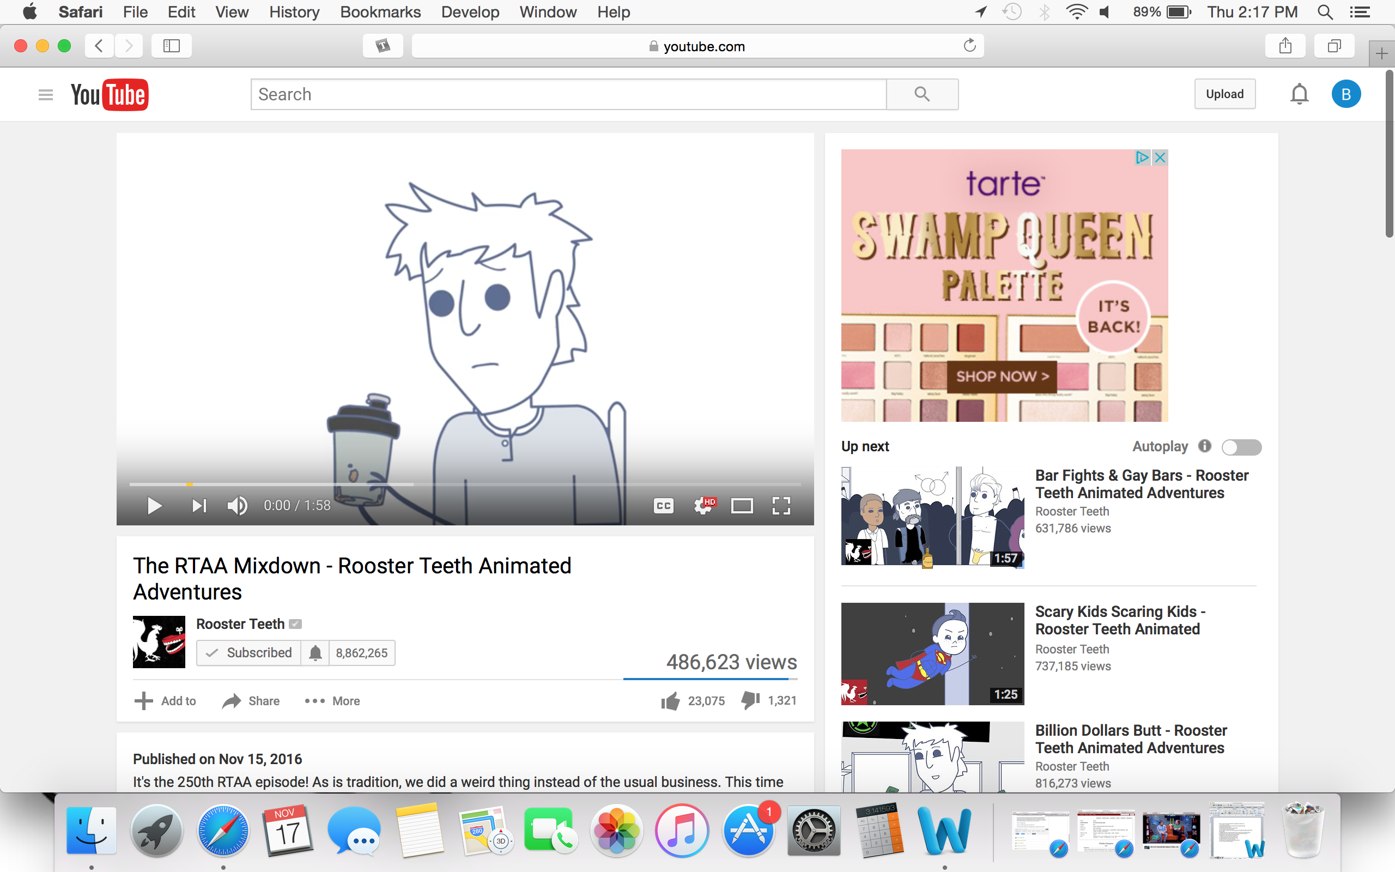Switch to theater mode
Image resolution: width=1395 pixels, height=872 pixels.
tap(742, 506)
